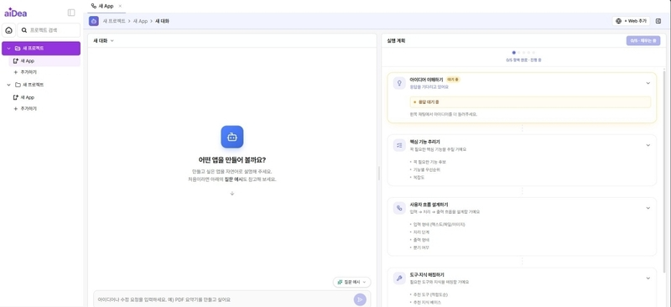This screenshot has width=671, height=307.
Task: Open the home icon button in sidebar
Action: 8,30
